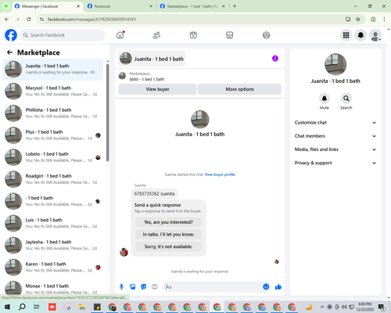Open Karen - 1 bed 1 bath conversation
Image resolution: width=391 pixels, height=313 pixels.
[x=52, y=267]
